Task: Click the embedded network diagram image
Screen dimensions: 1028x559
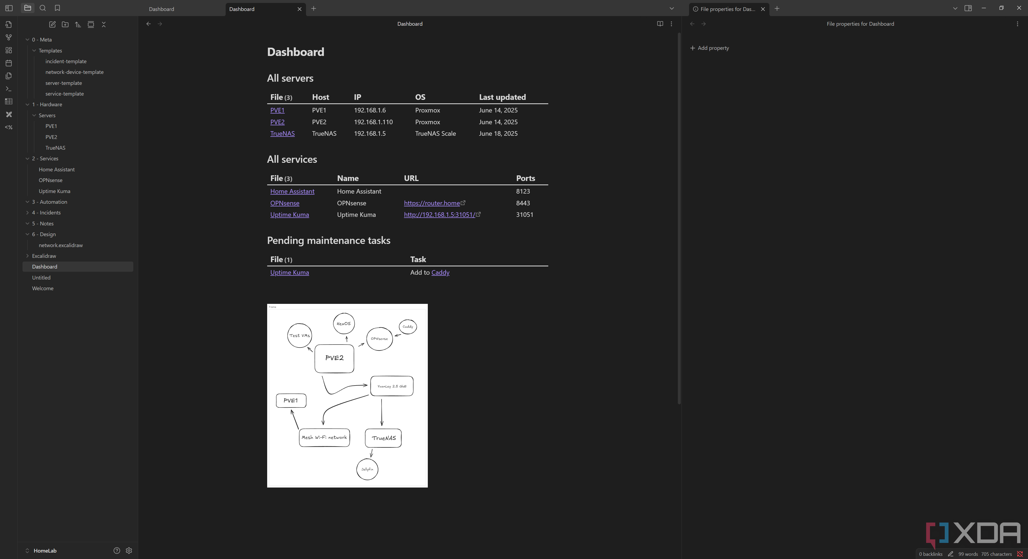Action: tap(347, 395)
